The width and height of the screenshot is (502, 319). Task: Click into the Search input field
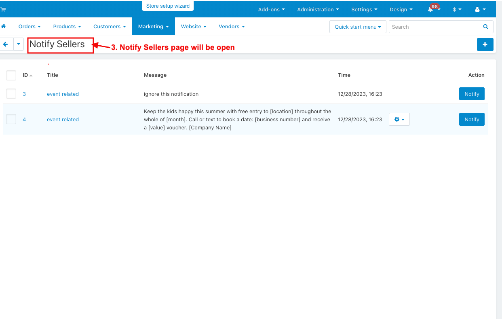pos(433,27)
